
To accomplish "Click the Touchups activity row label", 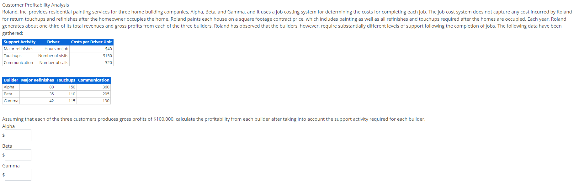I will tap(13, 55).
